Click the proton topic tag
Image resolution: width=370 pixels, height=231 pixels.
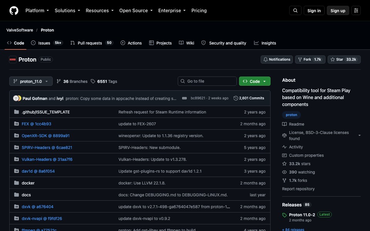click(291, 115)
